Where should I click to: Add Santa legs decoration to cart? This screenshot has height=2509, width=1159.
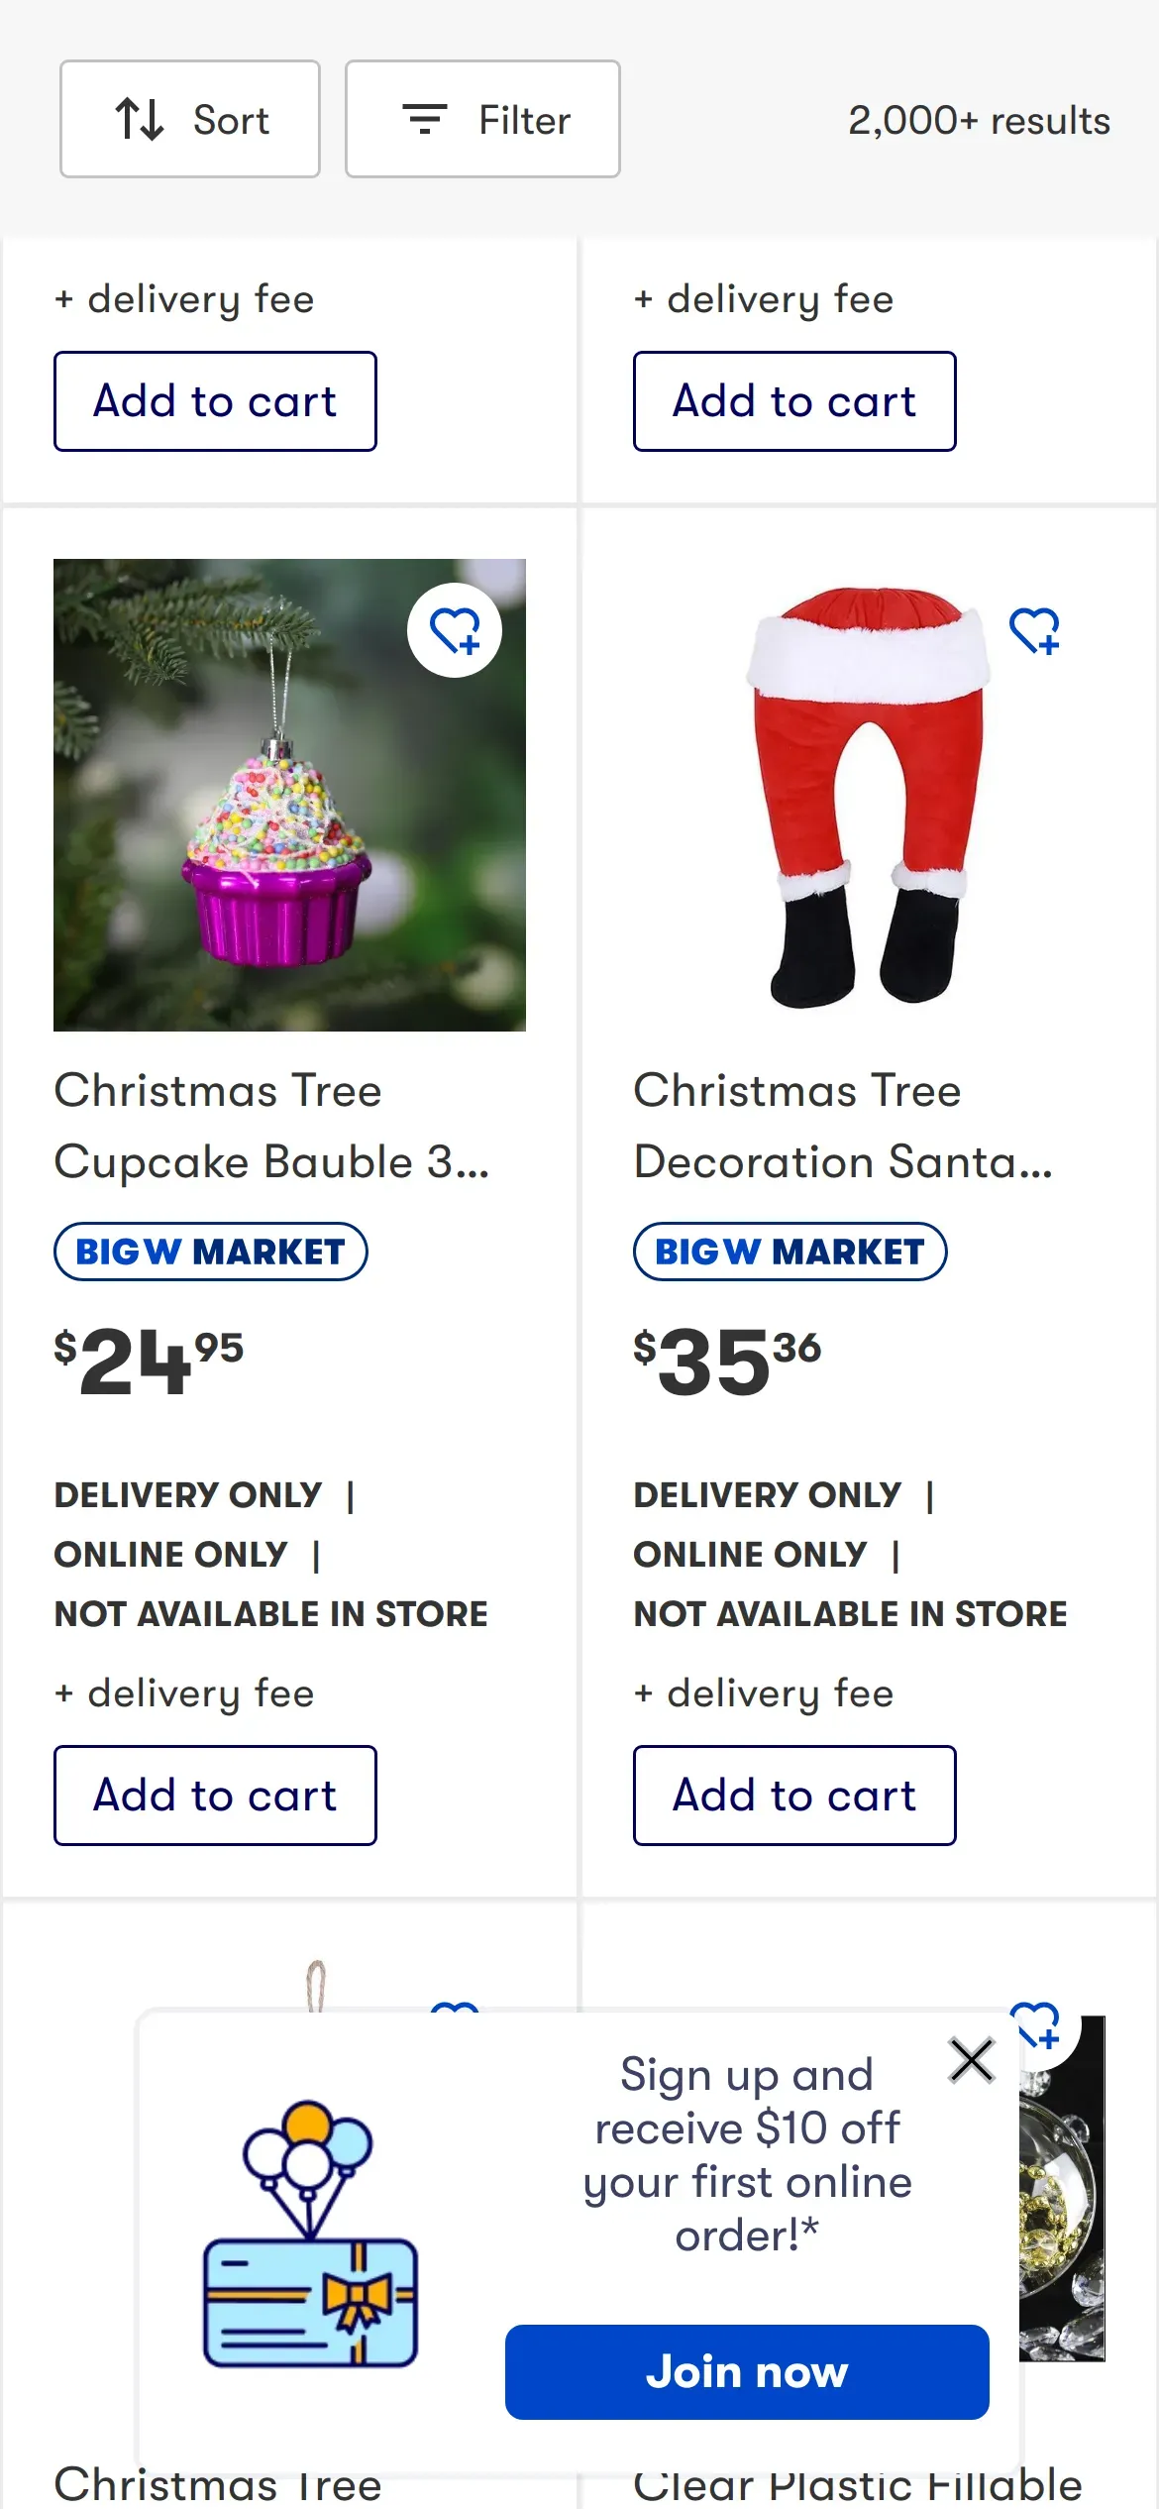(x=794, y=1795)
